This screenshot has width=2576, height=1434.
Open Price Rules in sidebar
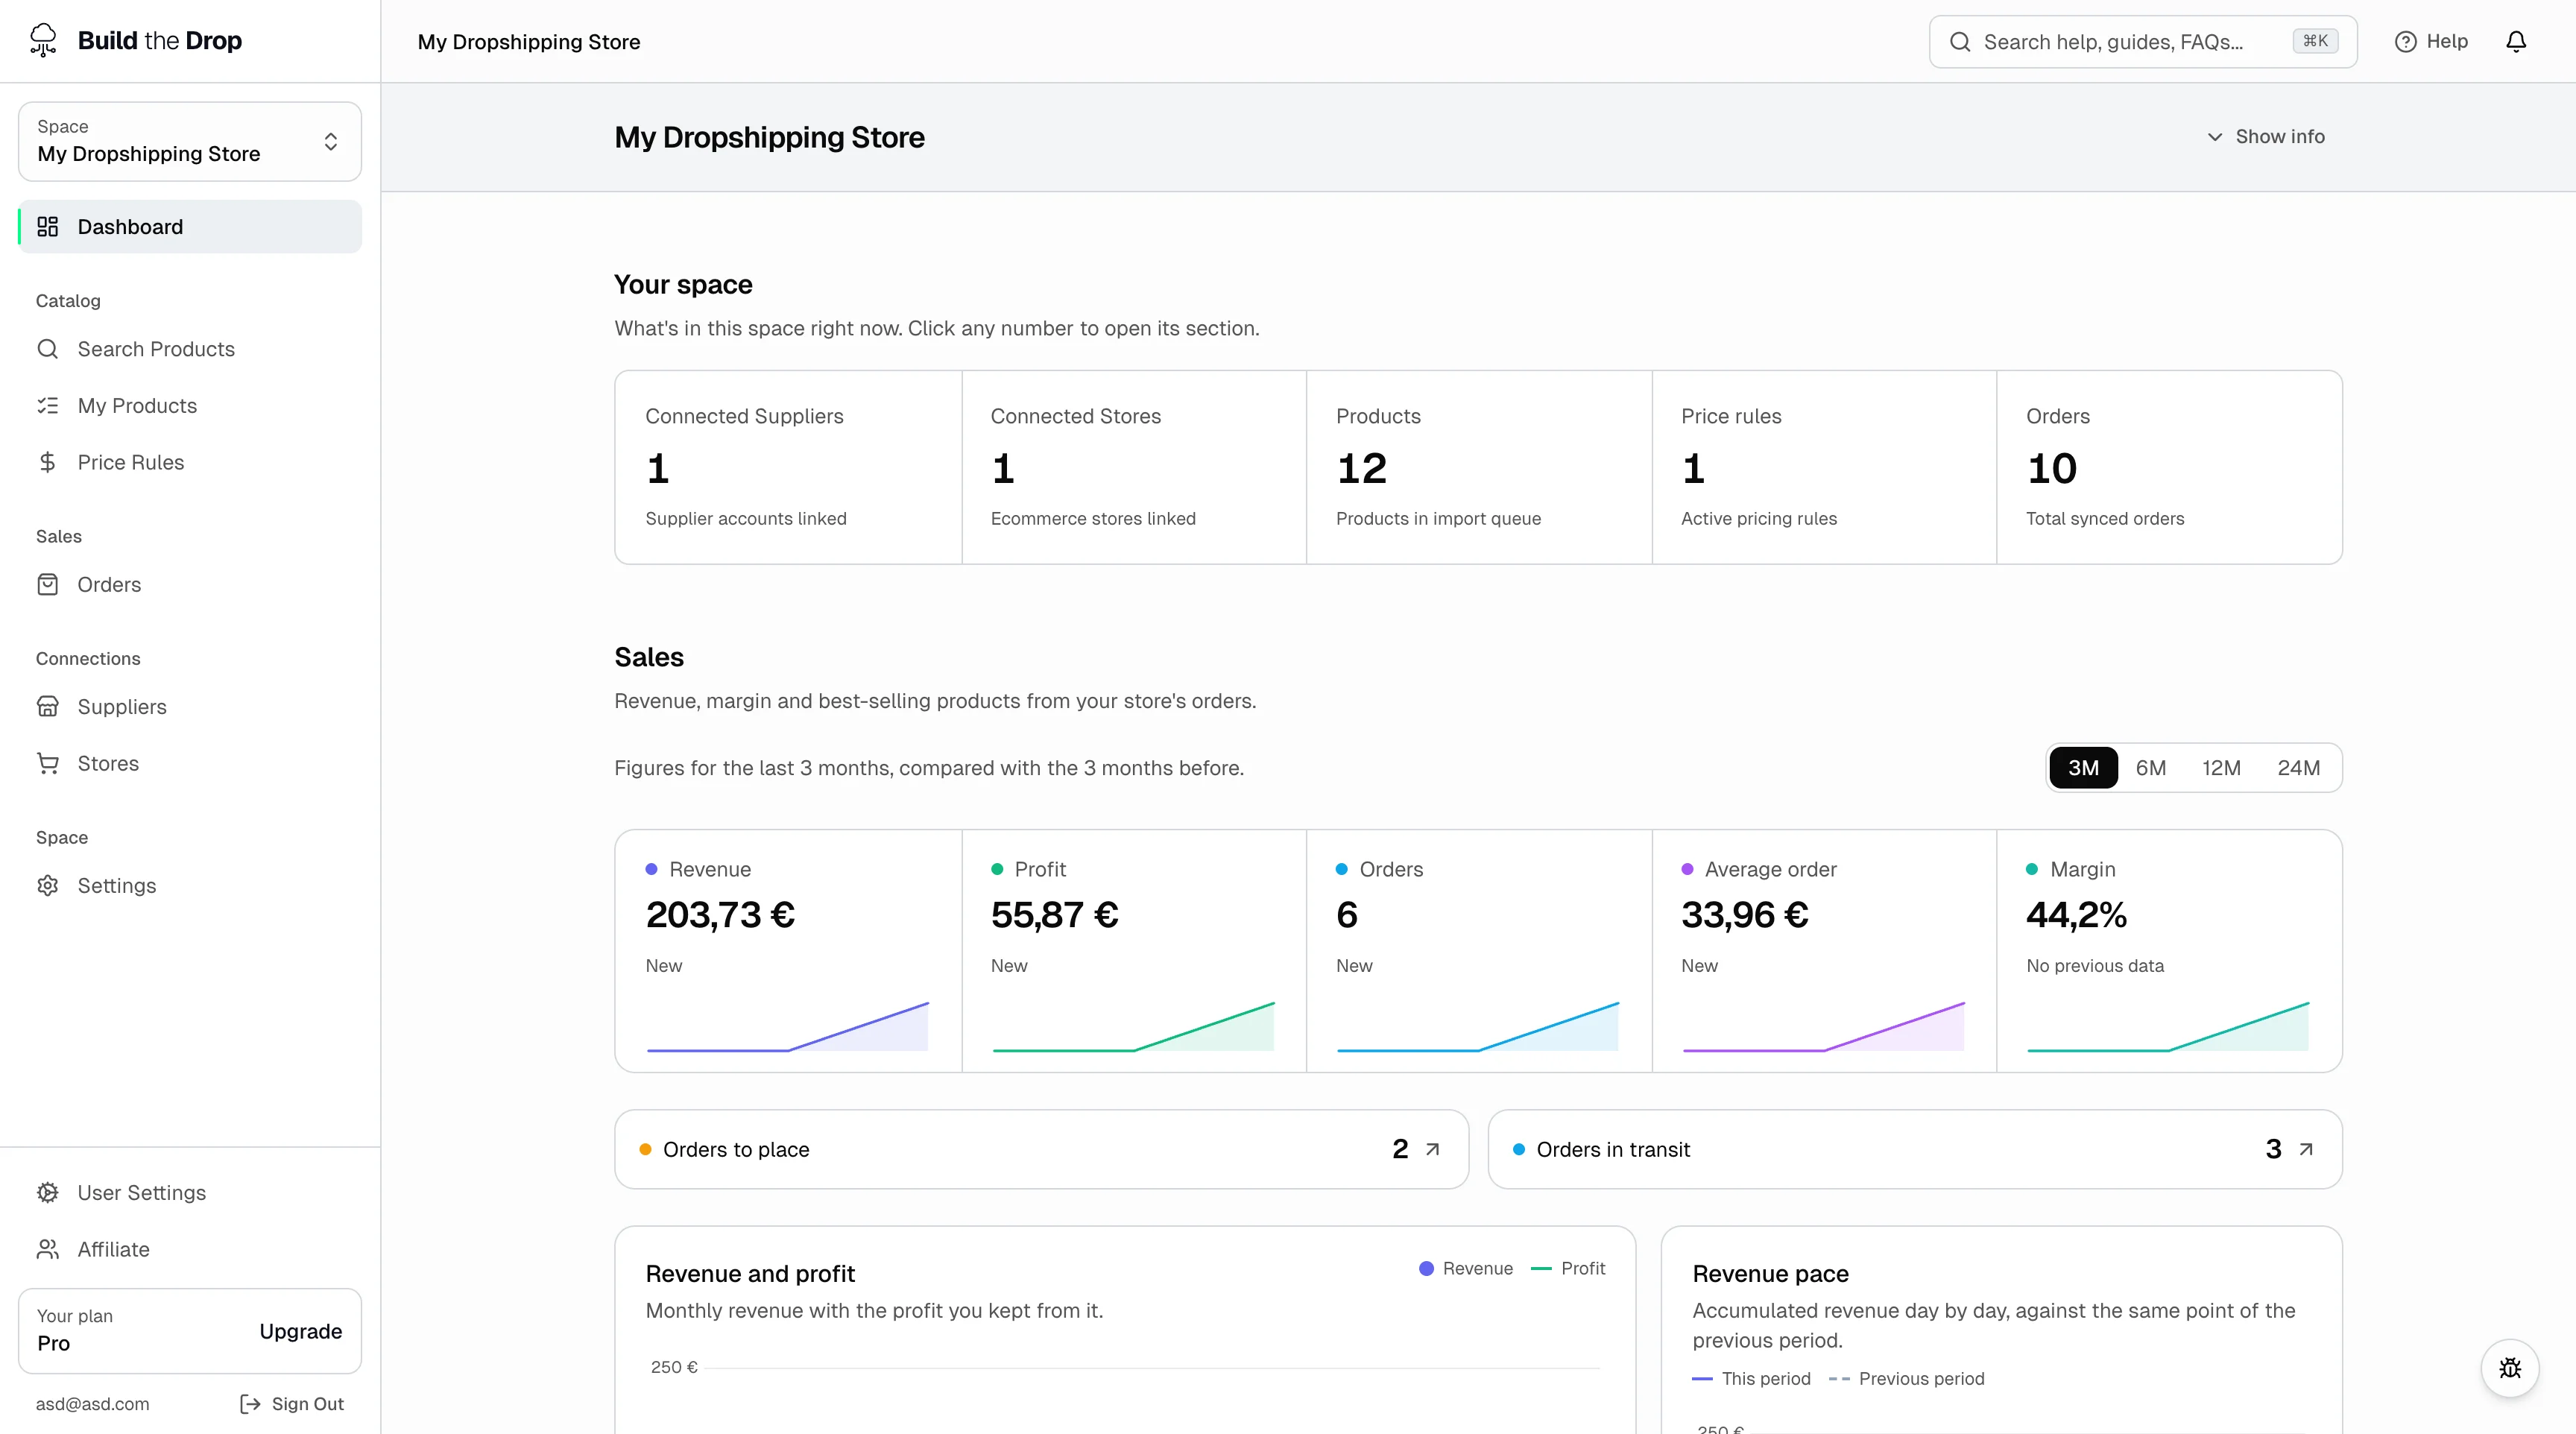(190, 462)
